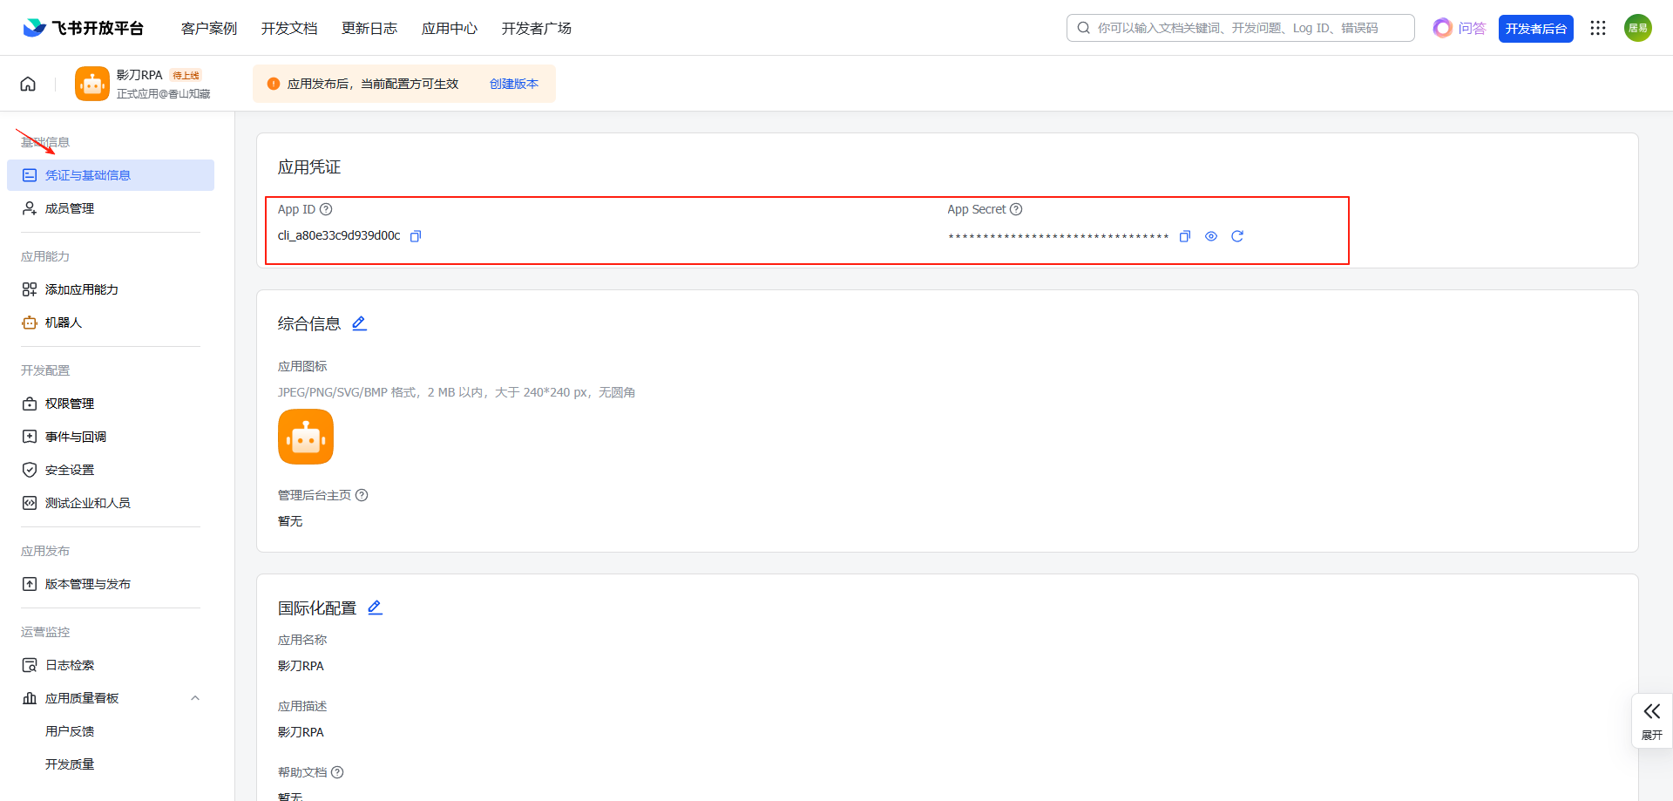This screenshot has width=1673, height=801.
Task: Regenerate the App Secret with refresh icon
Action: pos(1236,236)
